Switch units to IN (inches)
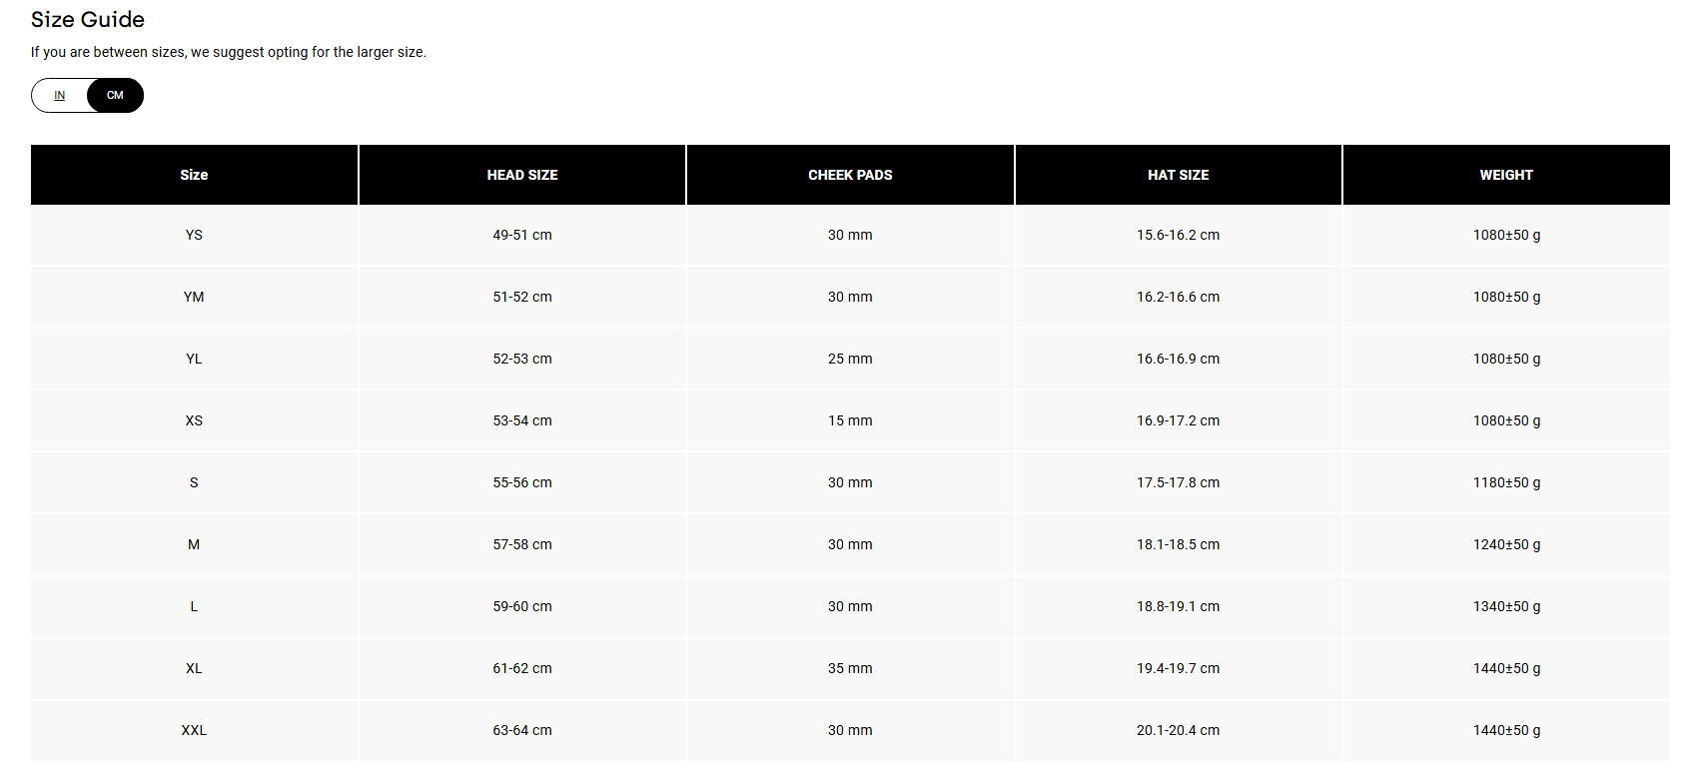 pos(60,96)
